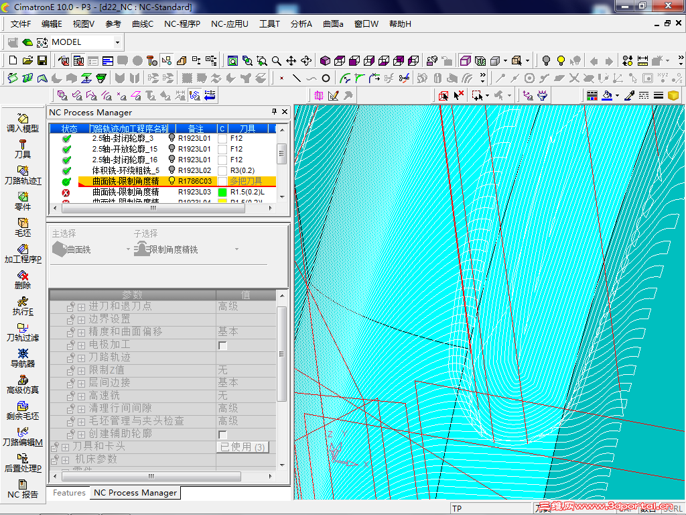Open the NC-程序P menu

coord(182,24)
